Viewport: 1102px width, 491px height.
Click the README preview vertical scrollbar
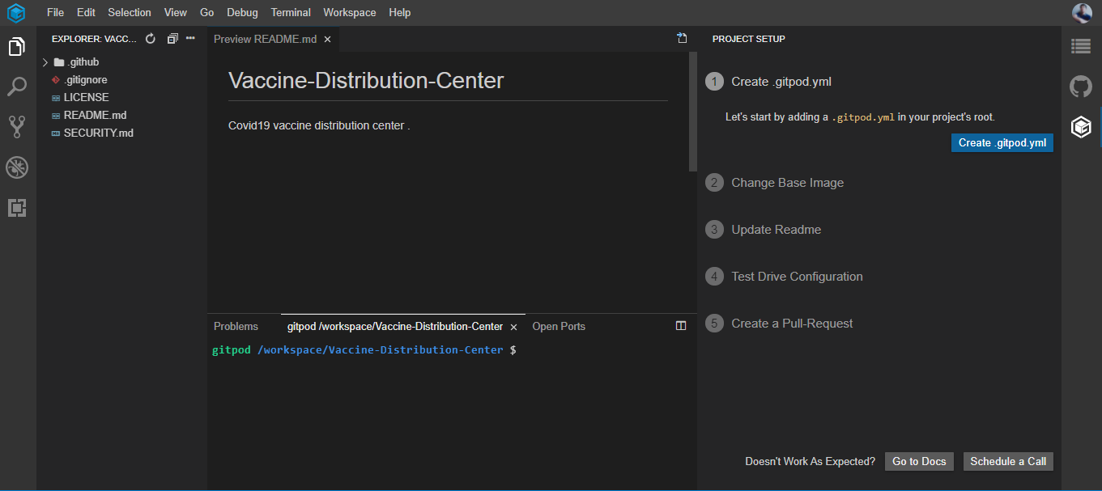[692, 112]
